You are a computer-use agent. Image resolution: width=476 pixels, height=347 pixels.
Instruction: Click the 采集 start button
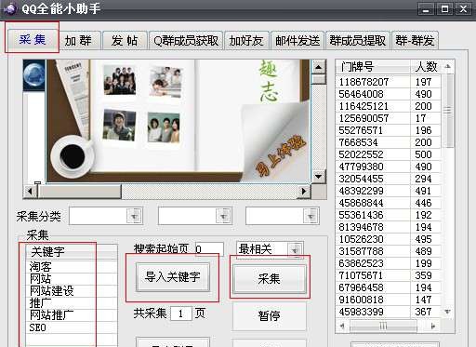(269, 278)
